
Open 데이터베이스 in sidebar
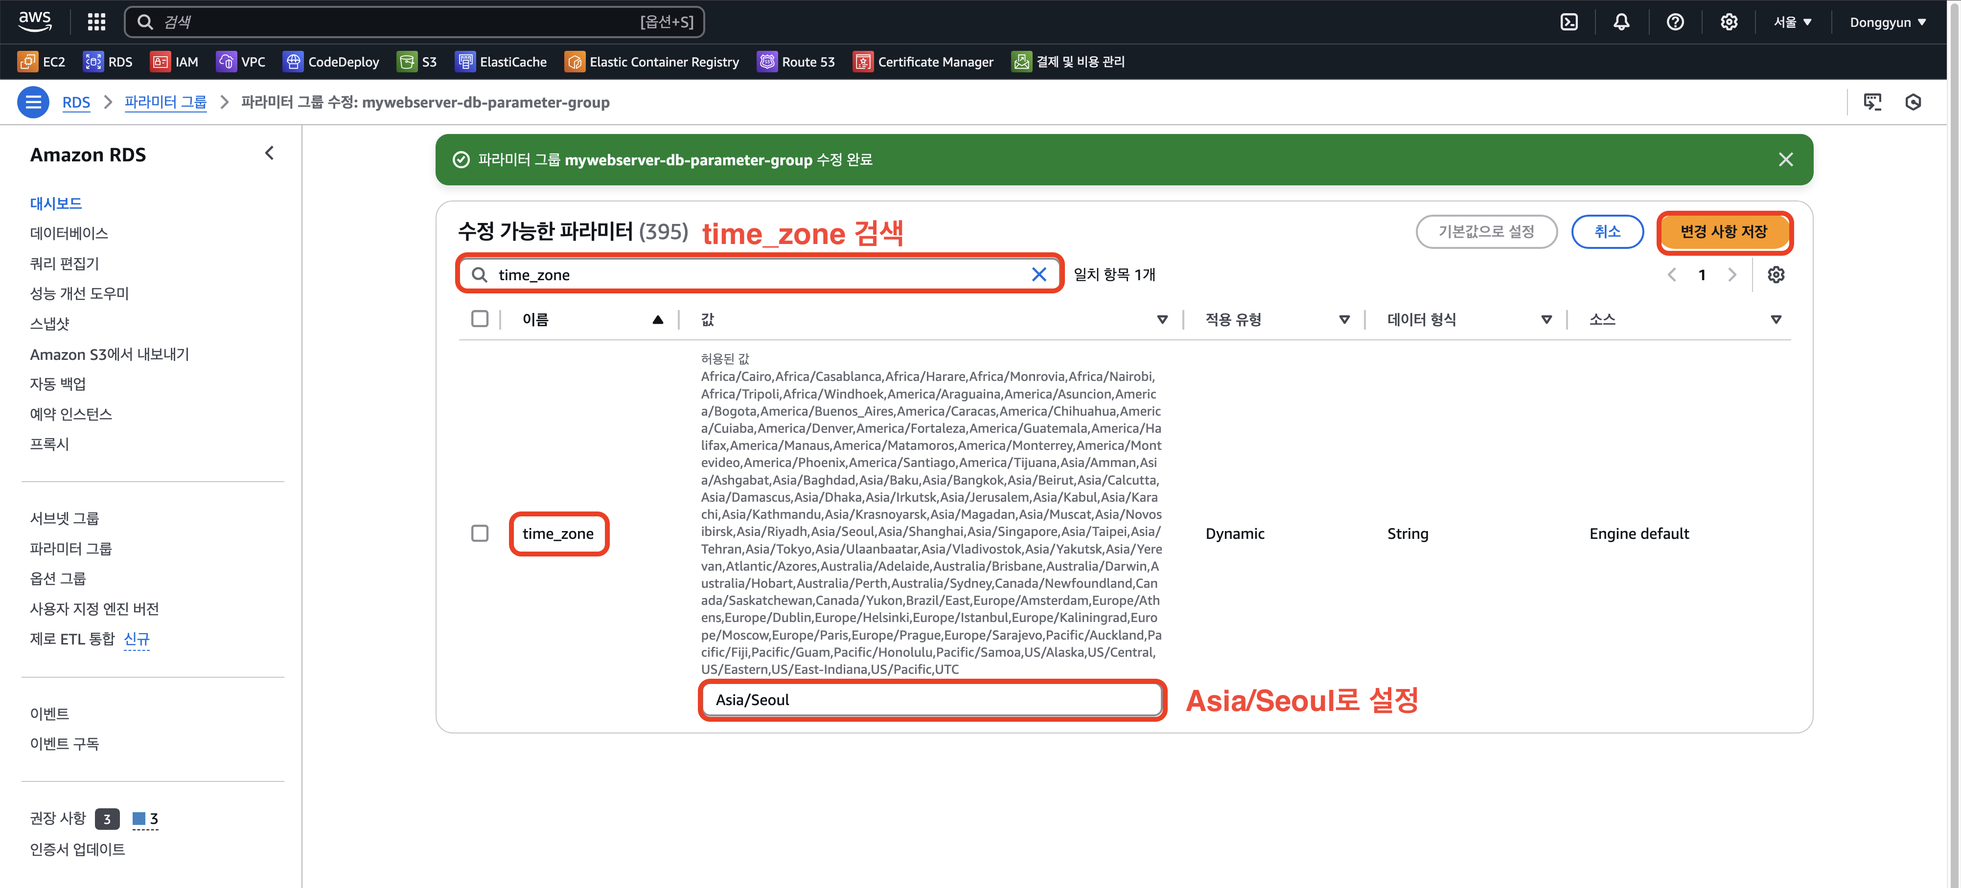pyautogui.click(x=69, y=233)
